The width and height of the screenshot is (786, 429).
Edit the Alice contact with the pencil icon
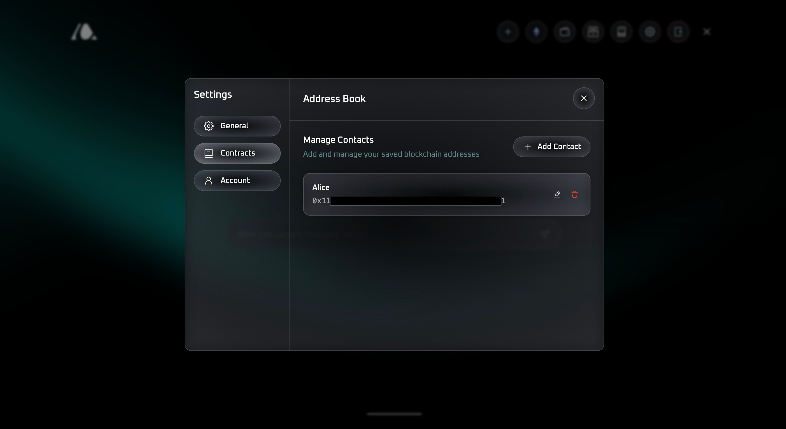[557, 194]
